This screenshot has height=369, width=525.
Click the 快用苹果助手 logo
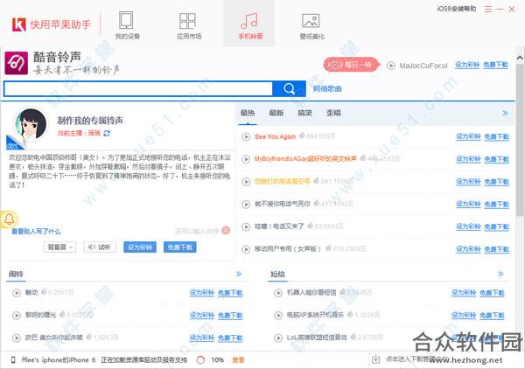pos(52,24)
